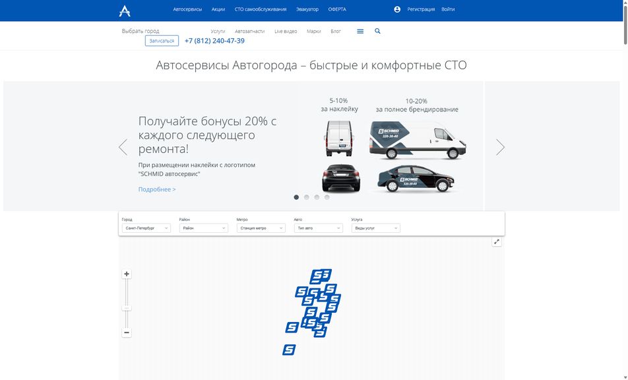Open the Выбрать город selector
This screenshot has height=380, width=628.
(141, 31)
